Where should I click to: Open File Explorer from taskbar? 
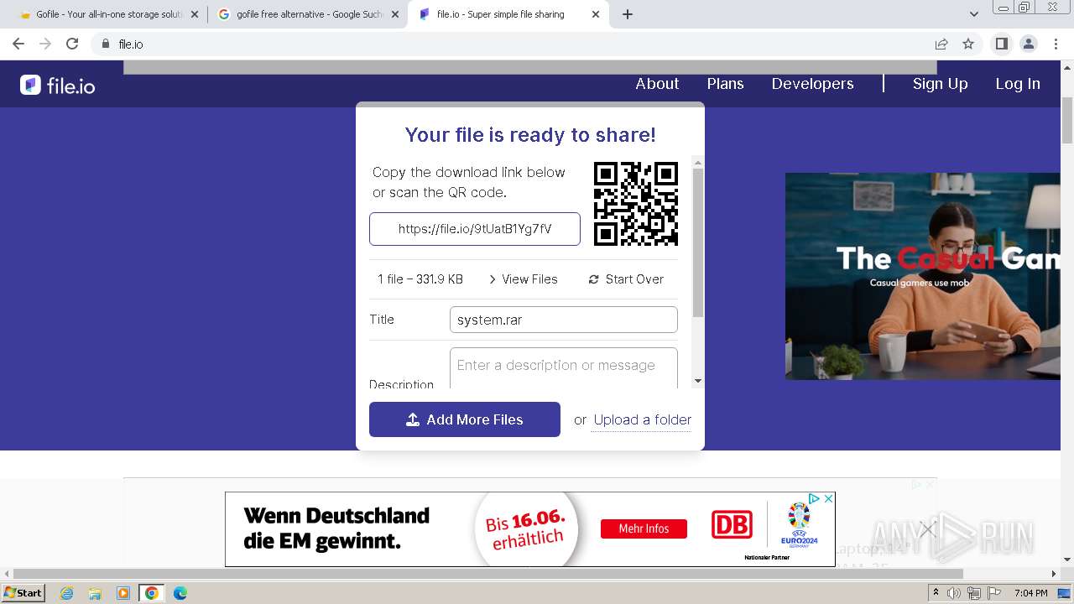[95, 593]
